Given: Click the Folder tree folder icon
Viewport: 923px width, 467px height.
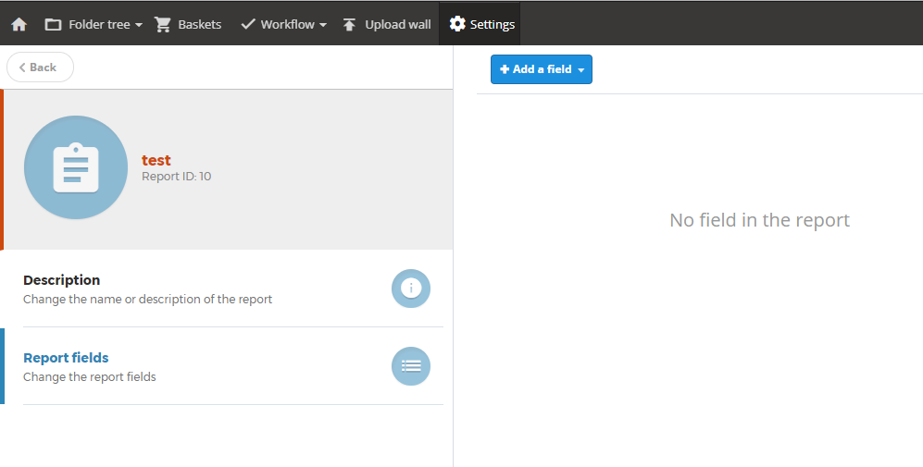Looking at the screenshot, I should pos(53,25).
